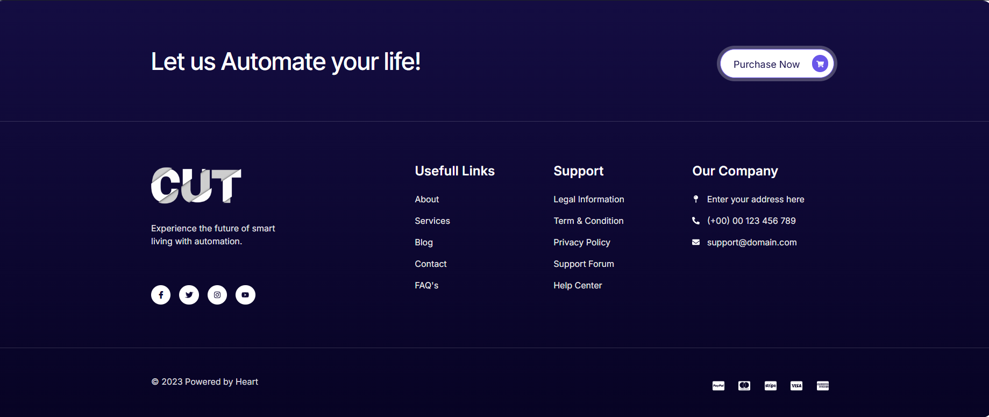989x417 pixels.
Task: Click the Stripe payment icon
Action: (x=771, y=386)
